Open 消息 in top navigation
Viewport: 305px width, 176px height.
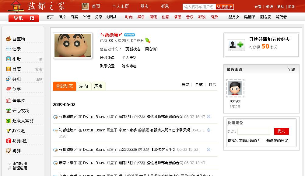click(x=165, y=6)
